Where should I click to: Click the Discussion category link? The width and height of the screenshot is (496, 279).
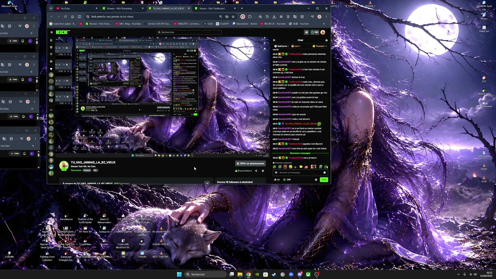76,170
